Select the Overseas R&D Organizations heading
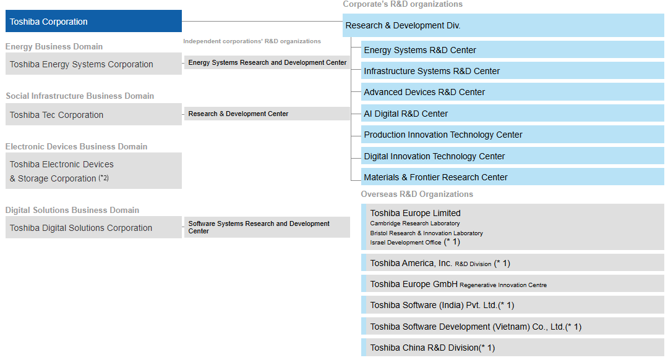Screen dimensions: 668x363 [417, 194]
